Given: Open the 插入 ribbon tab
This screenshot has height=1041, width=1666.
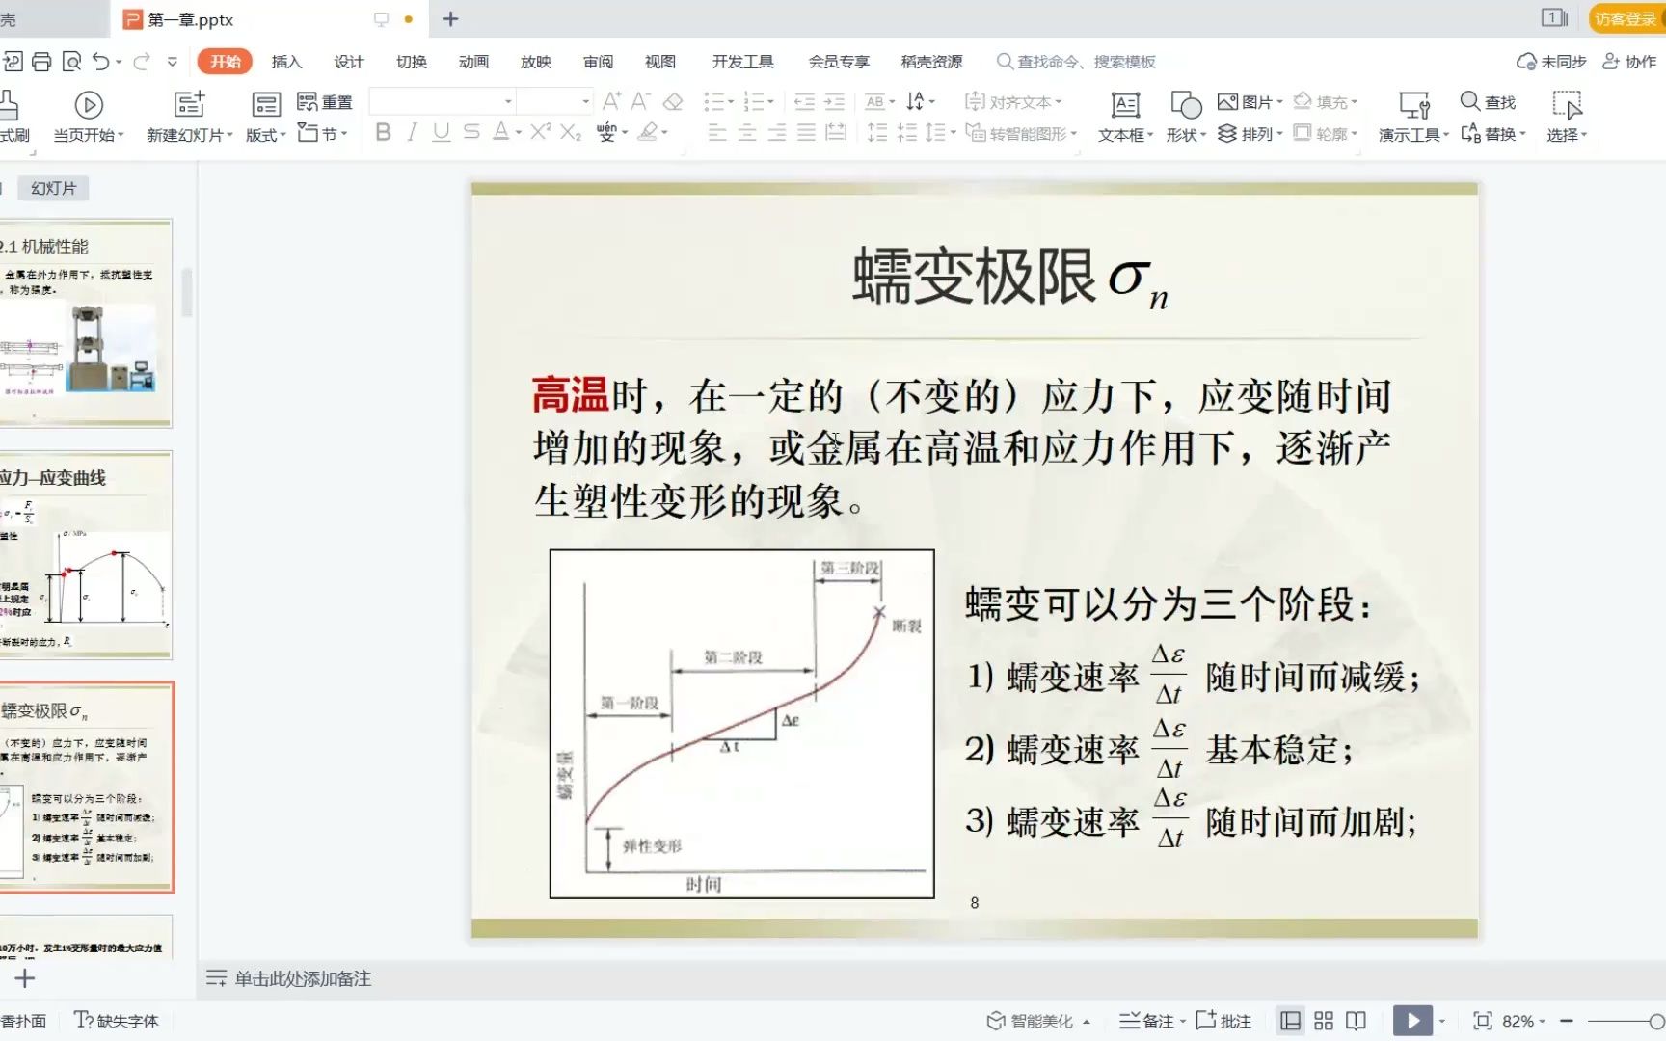Looking at the screenshot, I should [286, 62].
